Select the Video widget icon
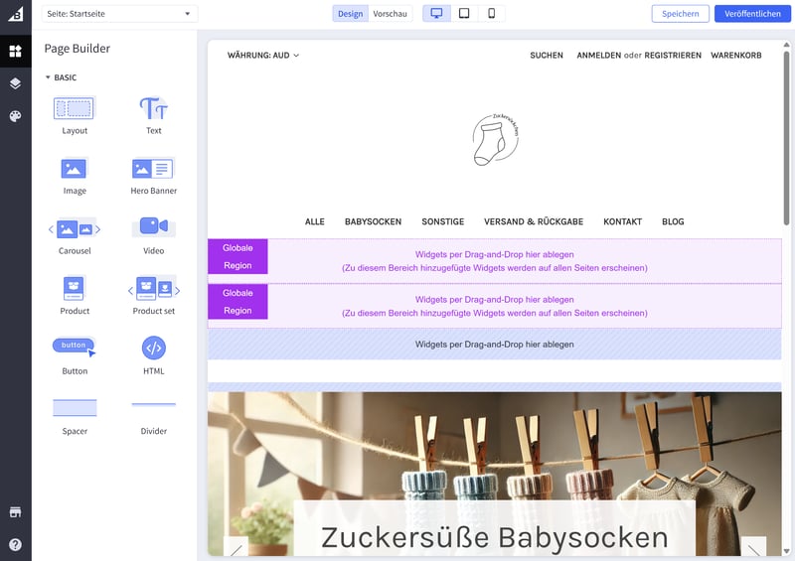Viewport: 795px width, 561px height. pos(154,226)
